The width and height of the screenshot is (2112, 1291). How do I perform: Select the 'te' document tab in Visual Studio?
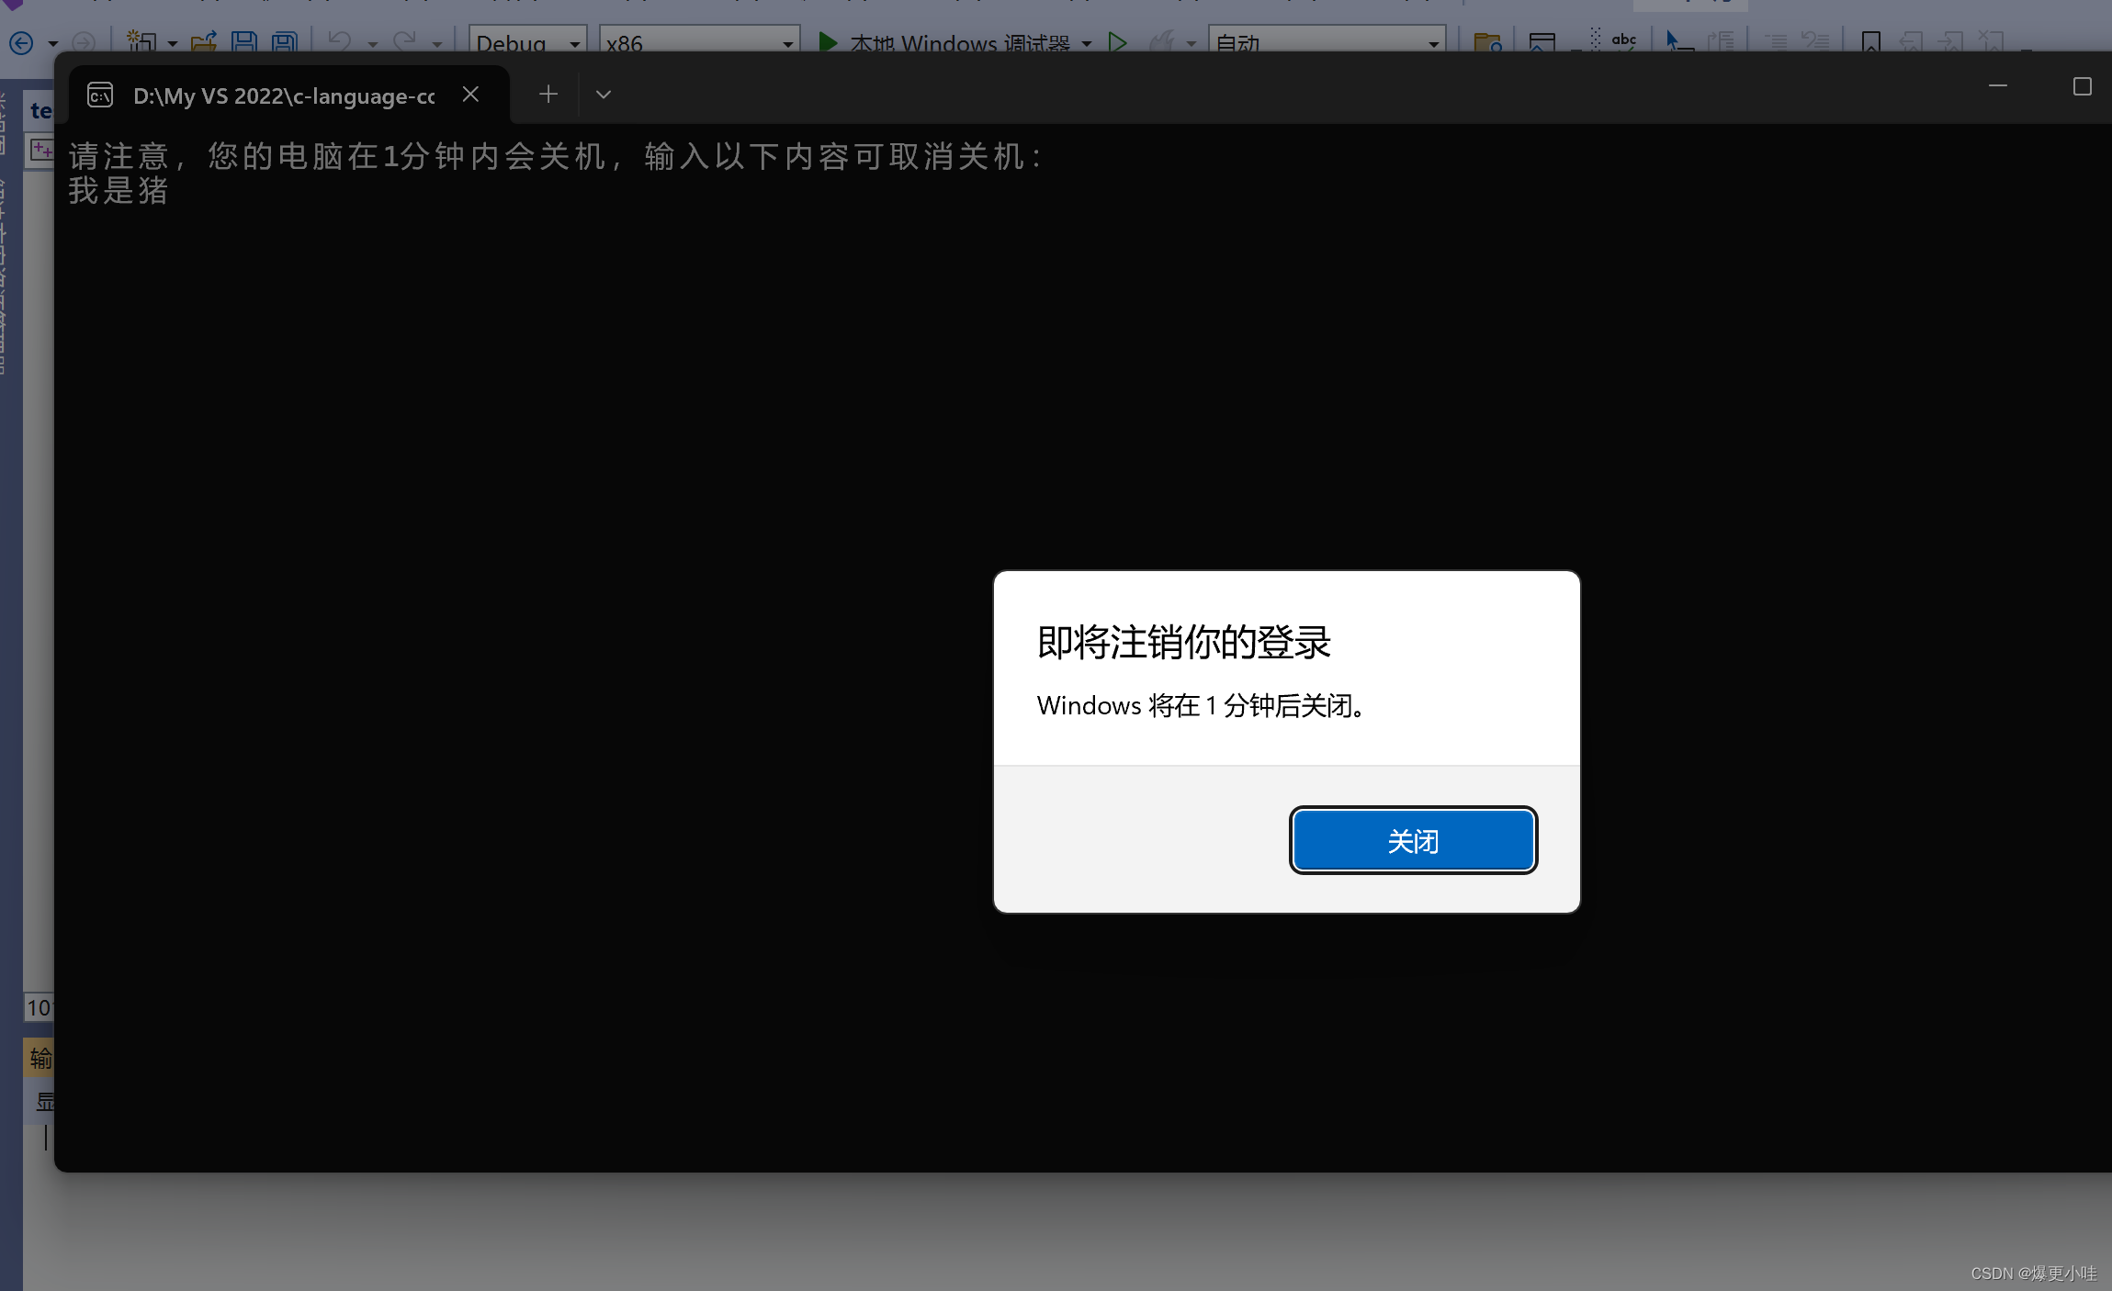[40, 111]
